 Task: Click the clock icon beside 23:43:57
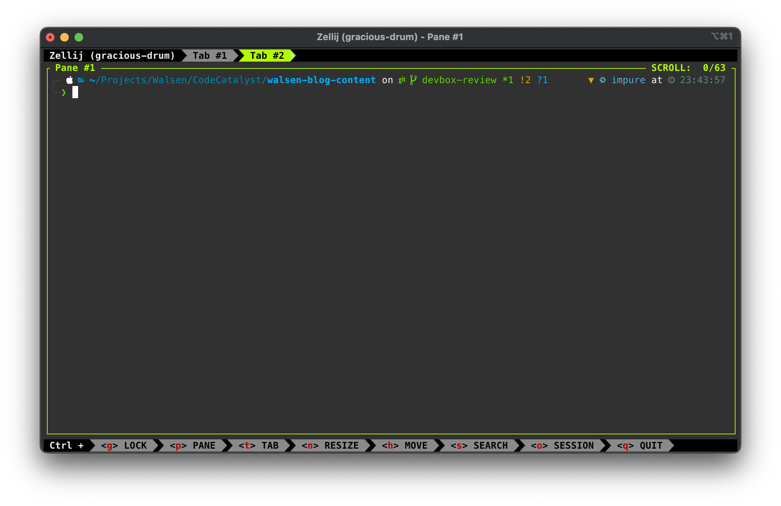(671, 80)
